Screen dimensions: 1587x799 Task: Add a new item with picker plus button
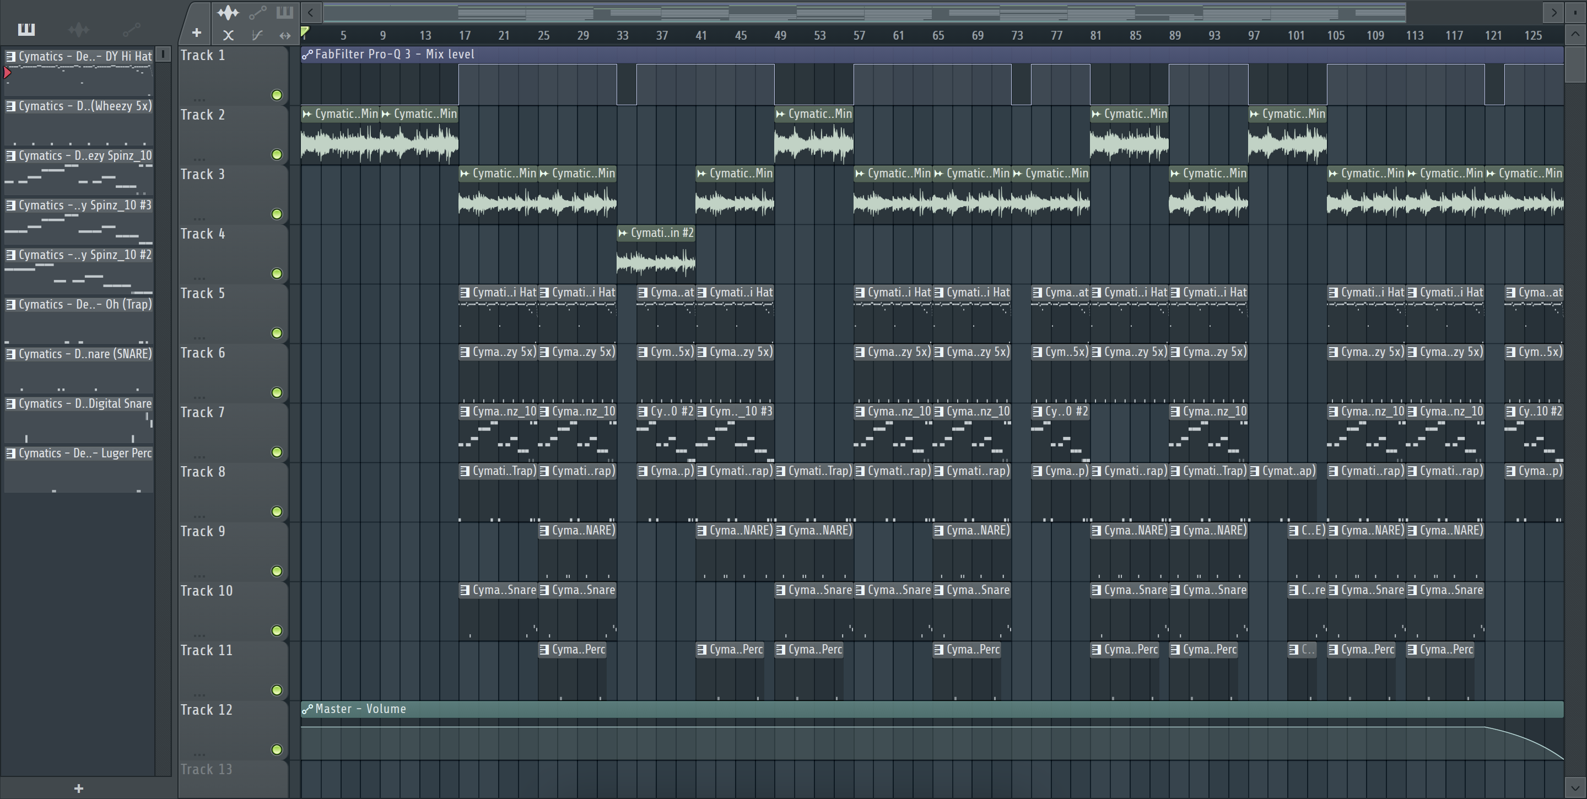pyautogui.click(x=78, y=788)
